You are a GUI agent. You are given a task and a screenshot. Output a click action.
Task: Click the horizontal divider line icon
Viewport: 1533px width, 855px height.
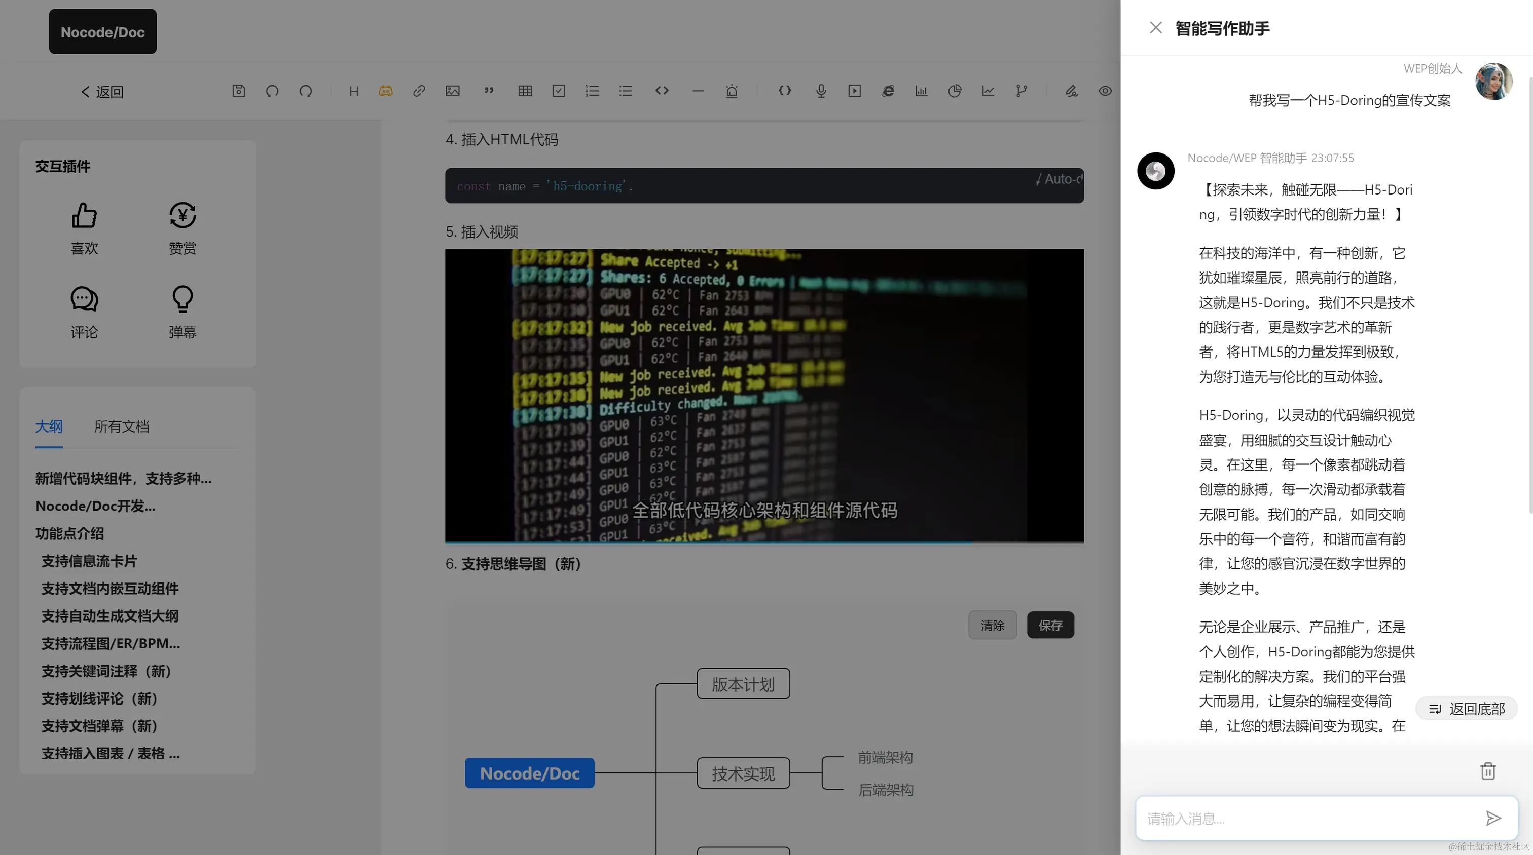(698, 91)
